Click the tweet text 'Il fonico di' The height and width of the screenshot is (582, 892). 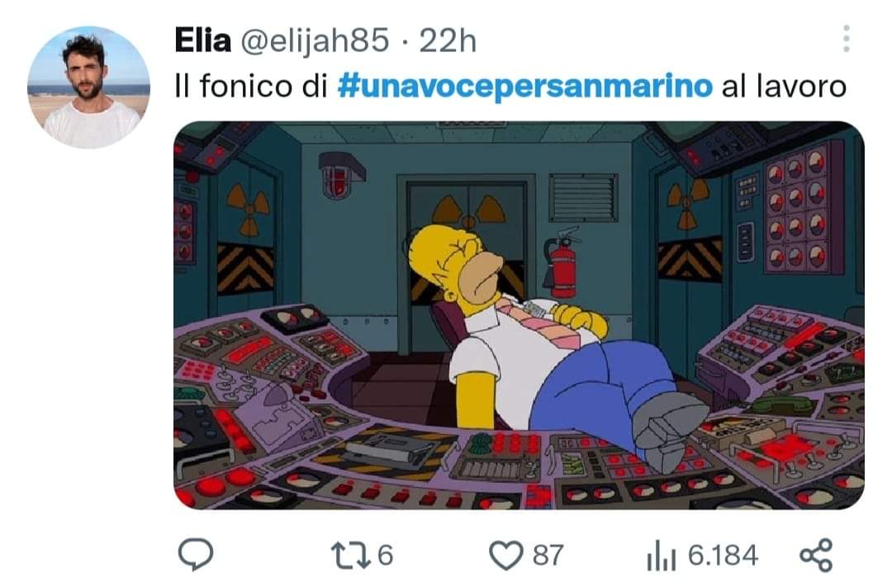pyautogui.click(x=251, y=87)
